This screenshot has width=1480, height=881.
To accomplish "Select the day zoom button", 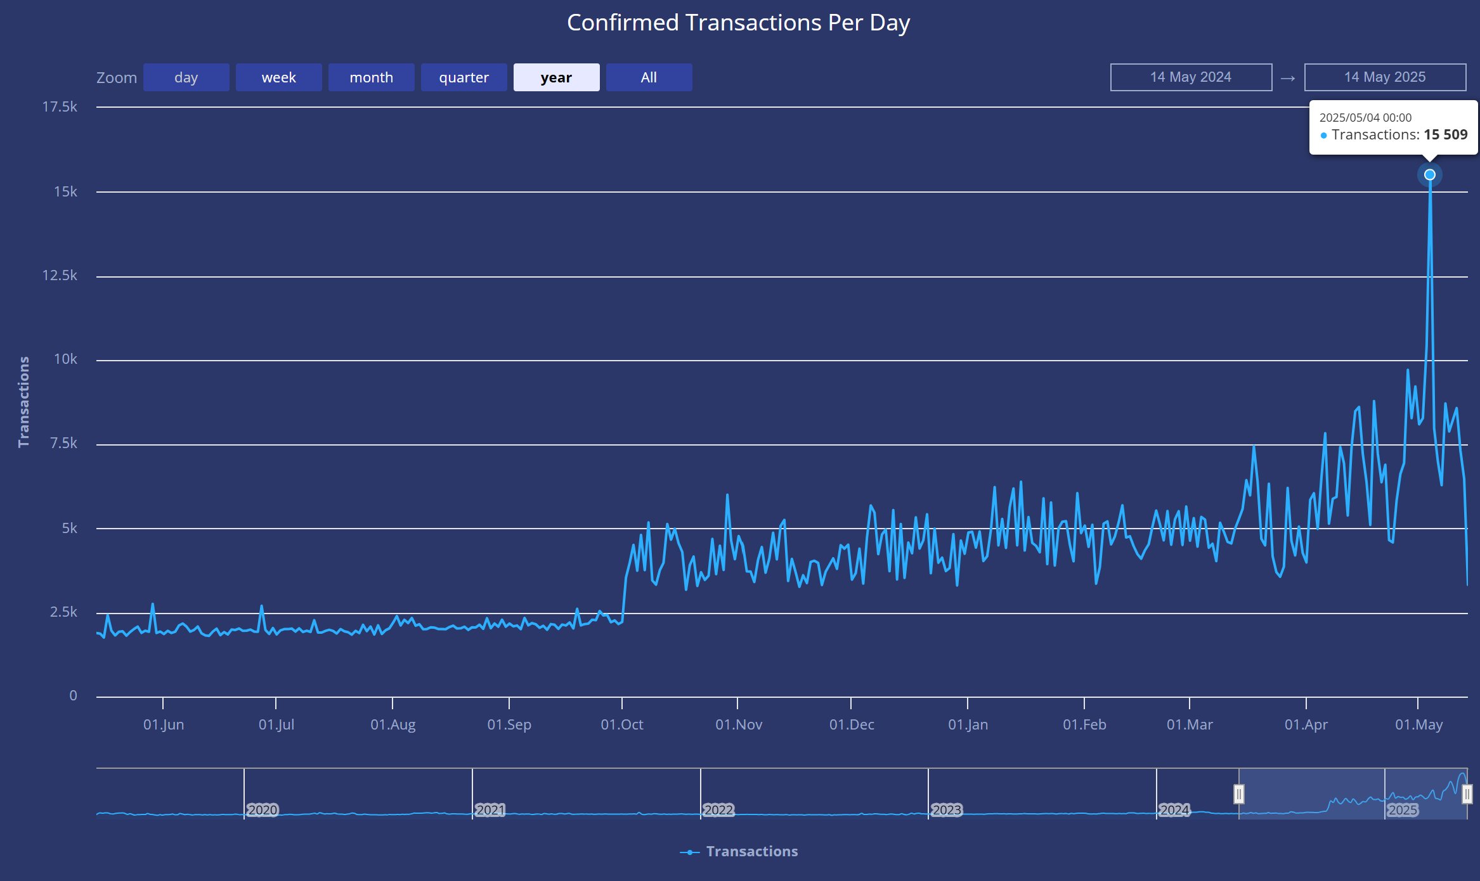I will 186,77.
